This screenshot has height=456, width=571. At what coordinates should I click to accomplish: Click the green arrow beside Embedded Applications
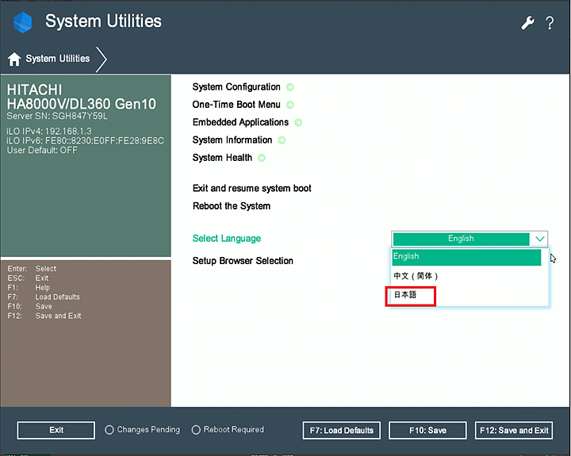coord(298,122)
